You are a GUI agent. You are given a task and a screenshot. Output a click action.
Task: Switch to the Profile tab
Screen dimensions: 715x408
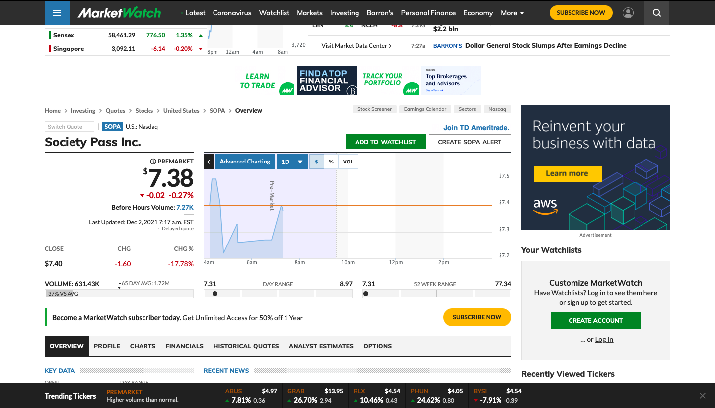[107, 346]
